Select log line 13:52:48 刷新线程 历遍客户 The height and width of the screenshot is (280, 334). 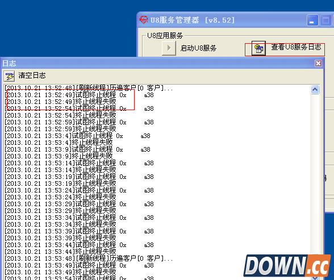[89, 88]
